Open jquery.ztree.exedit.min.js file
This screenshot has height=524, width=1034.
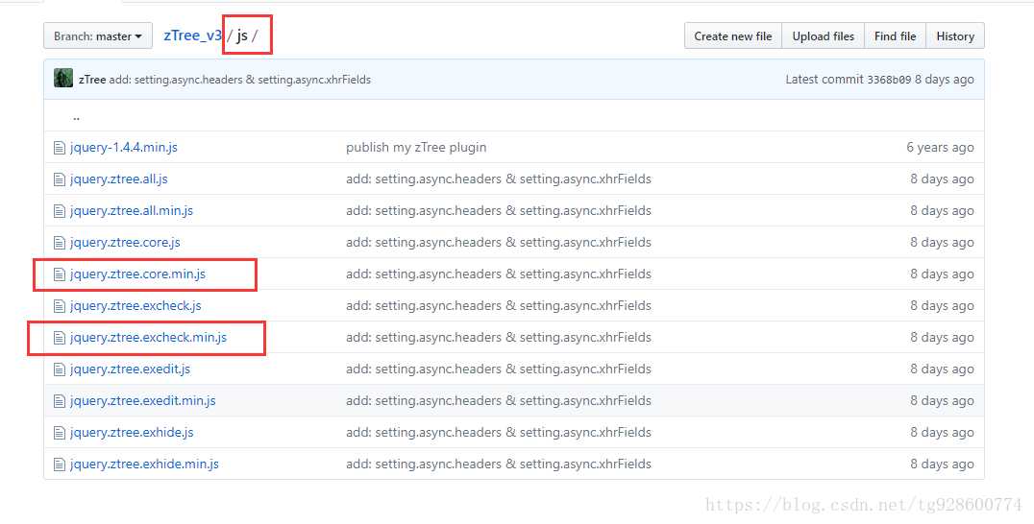point(143,400)
